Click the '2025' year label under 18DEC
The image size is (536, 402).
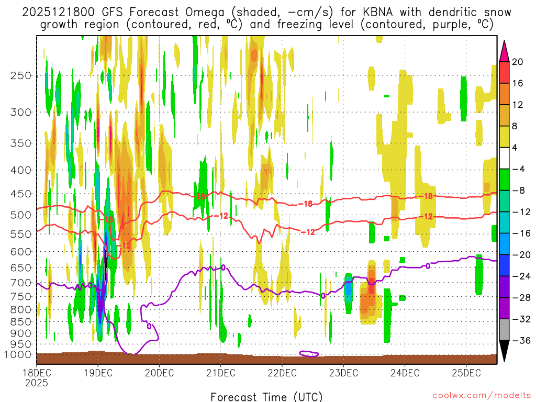(37, 383)
